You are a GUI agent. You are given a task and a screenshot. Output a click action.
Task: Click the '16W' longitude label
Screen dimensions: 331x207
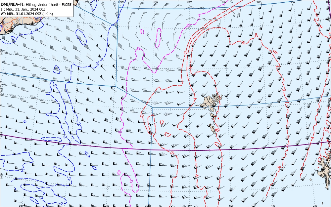click(22, 206)
